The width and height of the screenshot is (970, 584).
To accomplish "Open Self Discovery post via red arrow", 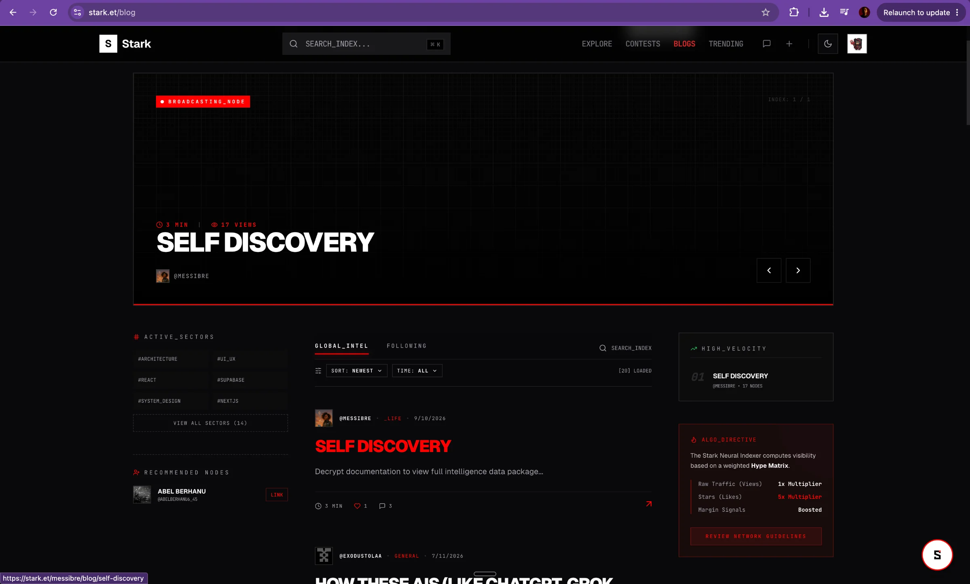I will pyautogui.click(x=649, y=504).
